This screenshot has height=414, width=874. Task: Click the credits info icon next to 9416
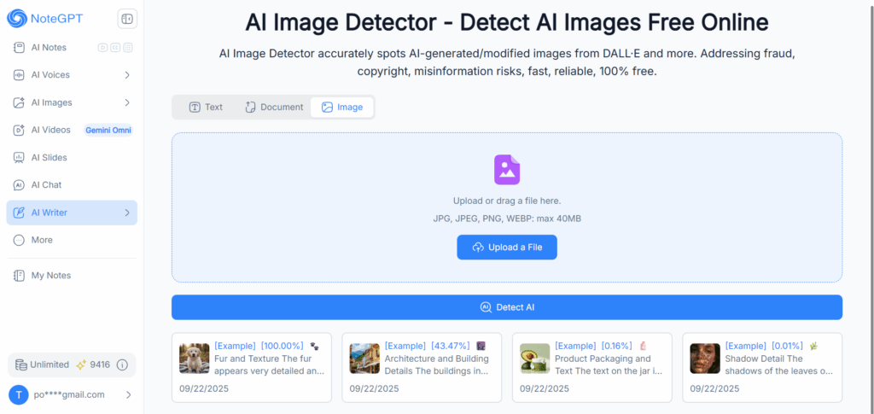[123, 365]
